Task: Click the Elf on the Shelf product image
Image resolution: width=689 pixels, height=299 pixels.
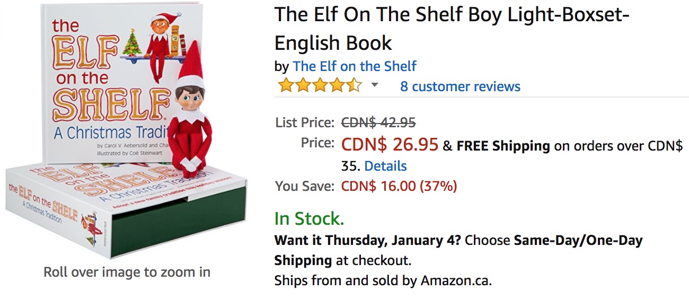Action: tap(127, 133)
